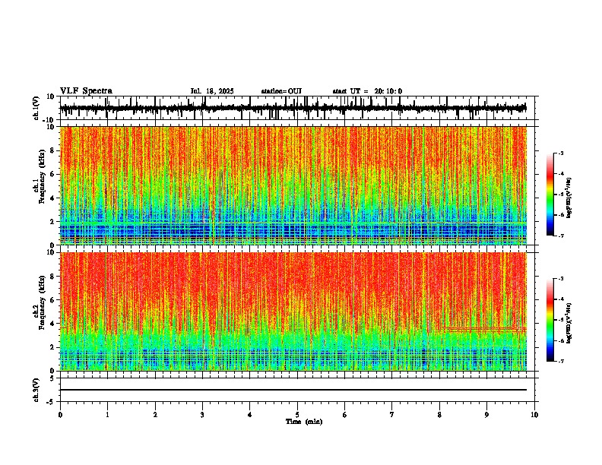The height and width of the screenshot is (465, 602).
Task: Click the ch.1 spectrogram "4" kHz tick label
Action: [52, 198]
